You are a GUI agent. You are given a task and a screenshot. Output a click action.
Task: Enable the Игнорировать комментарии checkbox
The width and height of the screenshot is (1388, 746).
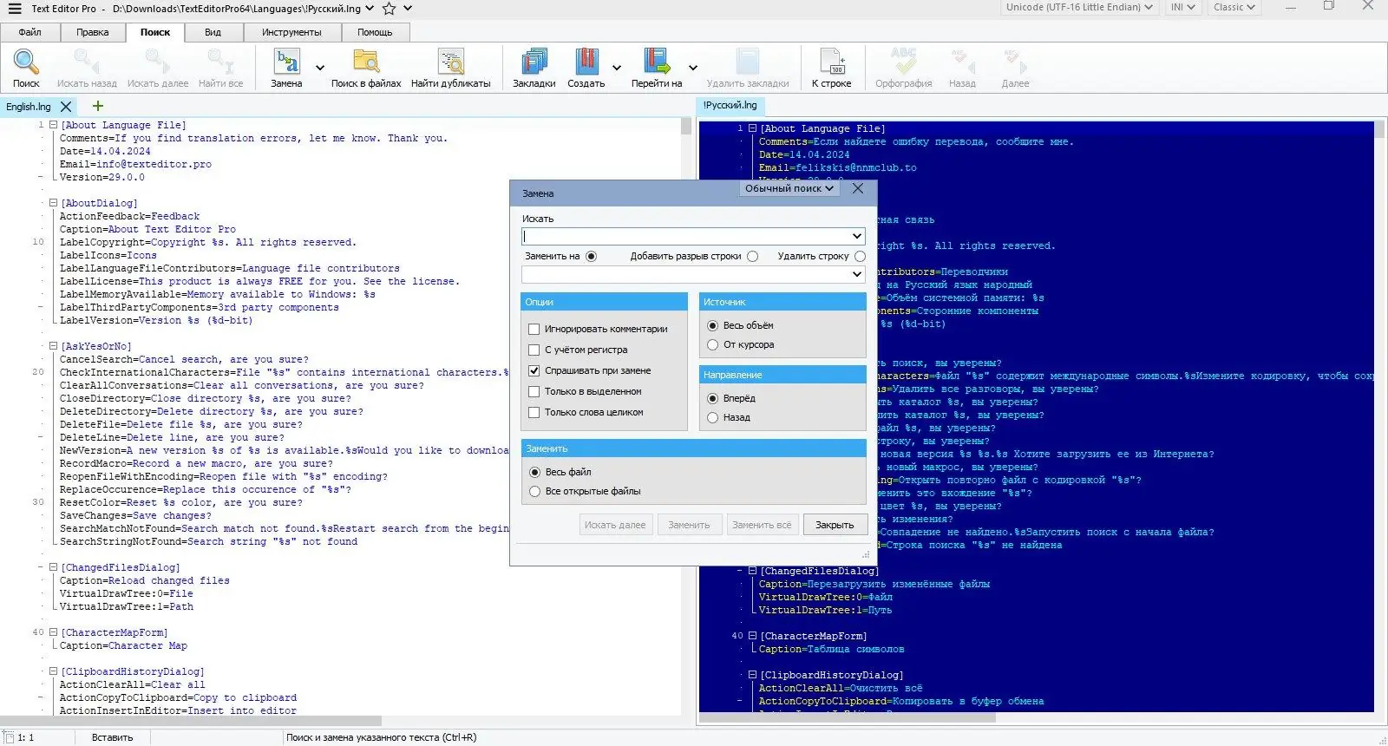(x=534, y=330)
